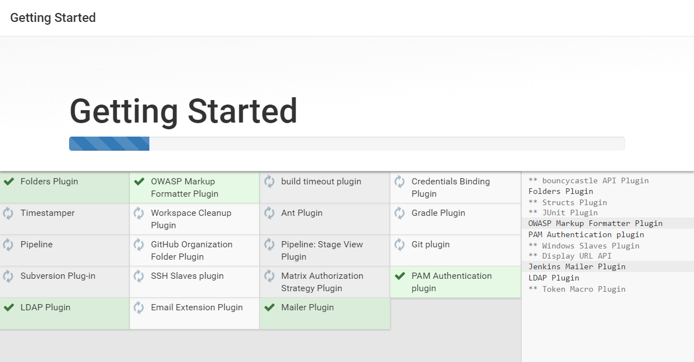The width and height of the screenshot is (694, 362).
Task: Select the build timeout plugin label
Action: click(321, 182)
